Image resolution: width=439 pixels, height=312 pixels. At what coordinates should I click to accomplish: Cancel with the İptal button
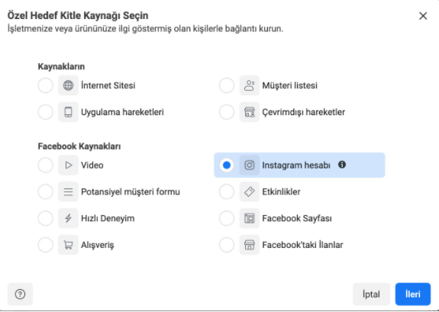[x=371, y=294]
